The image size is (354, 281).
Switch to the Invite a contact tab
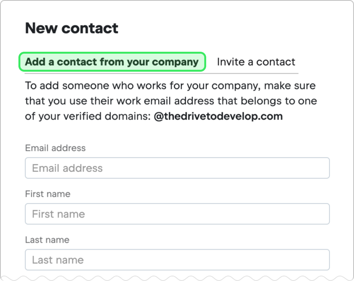[x=256, y=61]
